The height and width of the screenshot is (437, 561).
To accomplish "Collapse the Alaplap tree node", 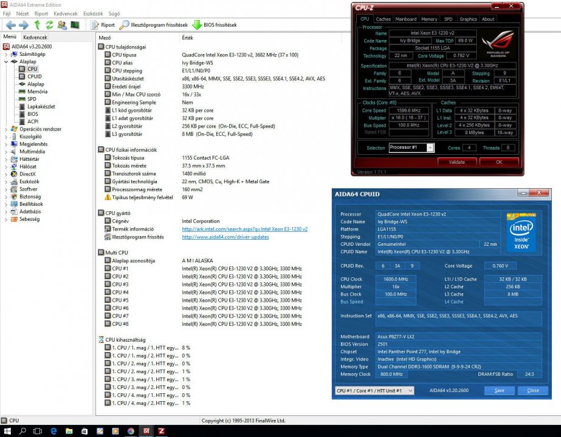I will coord(6,62).
